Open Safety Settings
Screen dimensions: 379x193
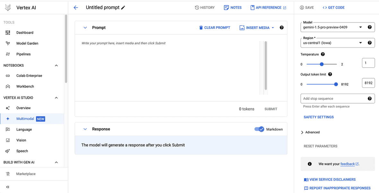tap(318, 117)
